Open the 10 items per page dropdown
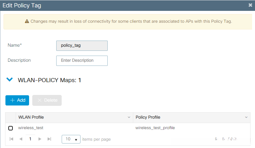Viewport: 255px width, 148px height. [x=71, y=139]
